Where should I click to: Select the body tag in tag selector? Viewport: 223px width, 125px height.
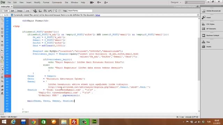point(3,117)
